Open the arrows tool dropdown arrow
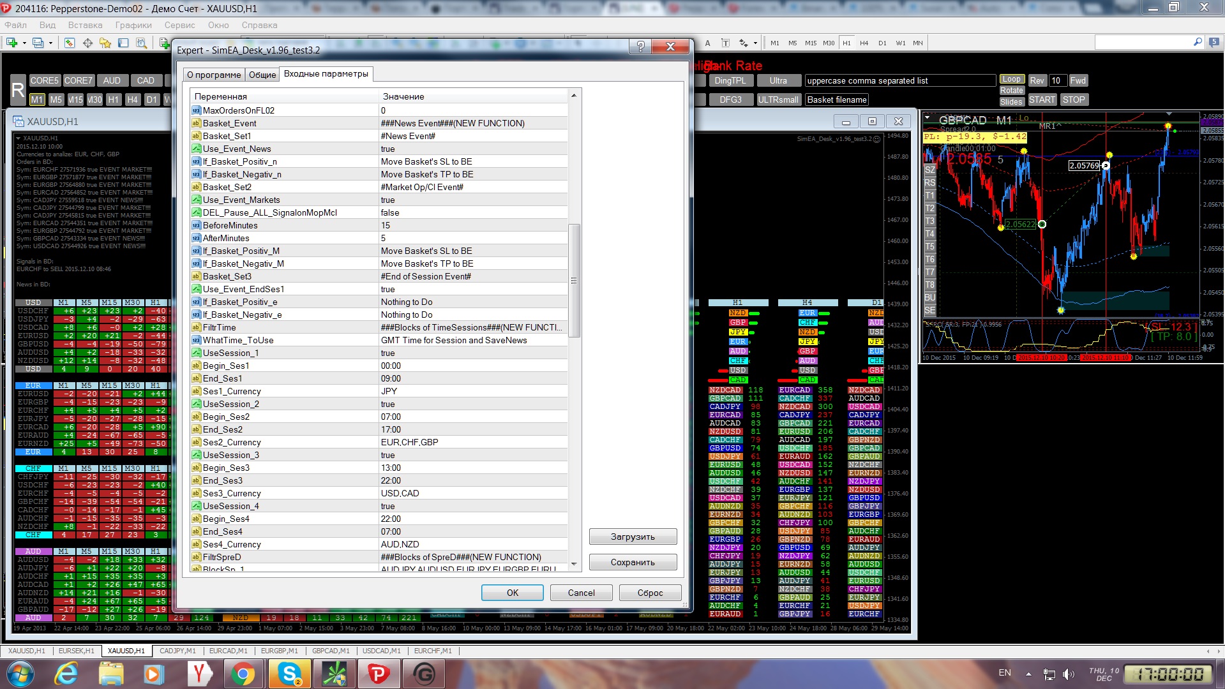 pos(755,43)
